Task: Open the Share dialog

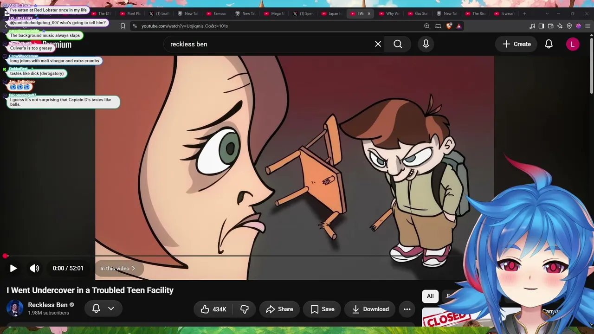Action: coord(279,309)
